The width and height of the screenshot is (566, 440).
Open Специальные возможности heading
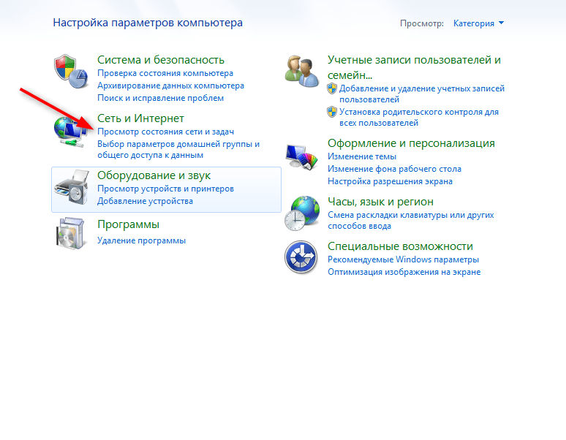400,246
